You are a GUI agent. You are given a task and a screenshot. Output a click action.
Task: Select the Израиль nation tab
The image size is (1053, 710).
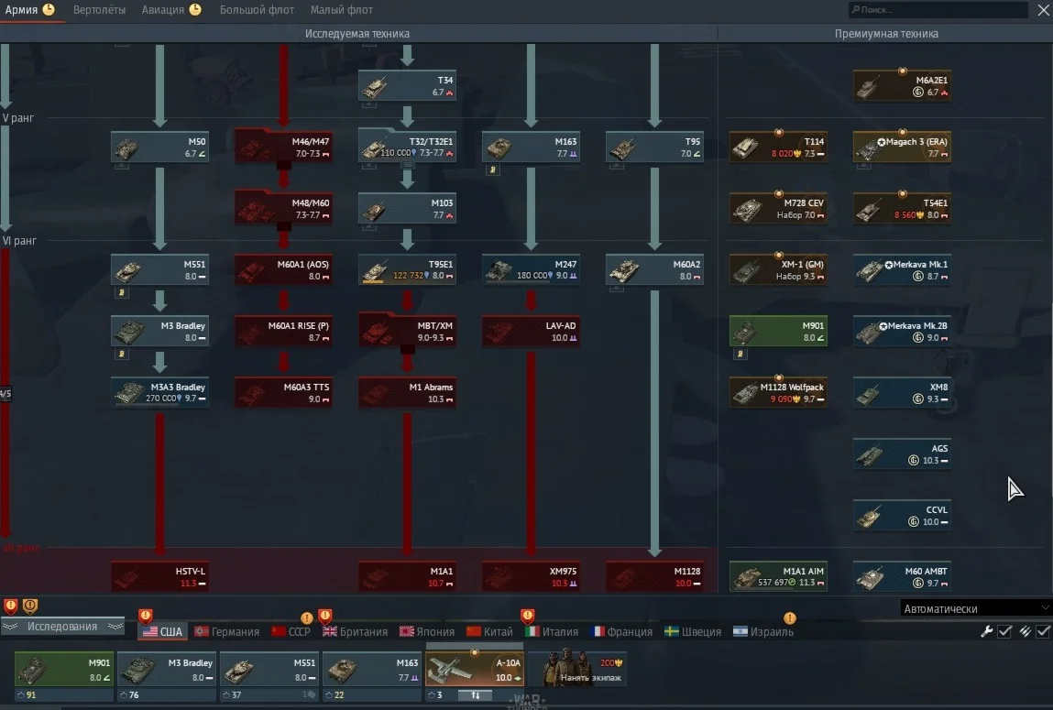(x=762, y=631)
